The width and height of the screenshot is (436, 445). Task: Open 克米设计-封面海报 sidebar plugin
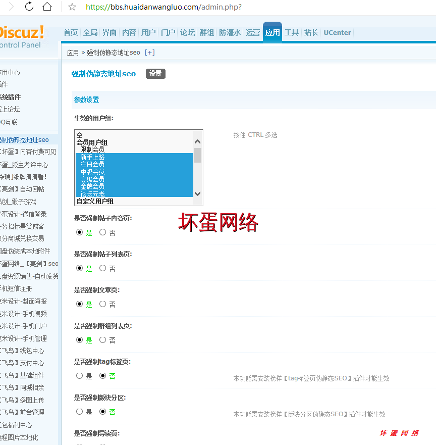pyautogui.click(x=23, y=301)
